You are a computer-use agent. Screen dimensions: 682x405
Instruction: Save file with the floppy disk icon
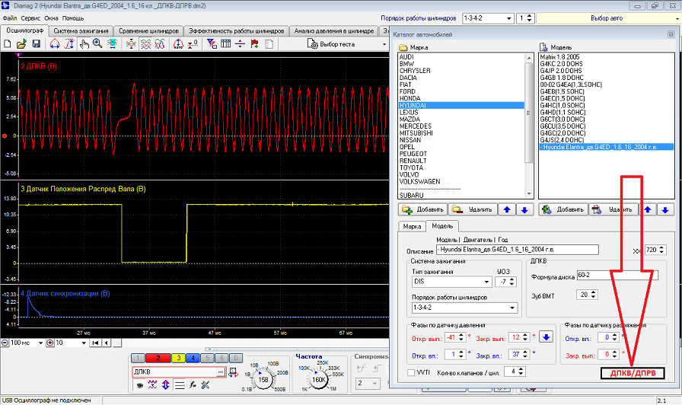coord(36,44)
